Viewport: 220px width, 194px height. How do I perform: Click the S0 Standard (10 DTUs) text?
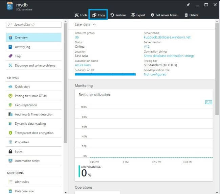coord(160,65)
